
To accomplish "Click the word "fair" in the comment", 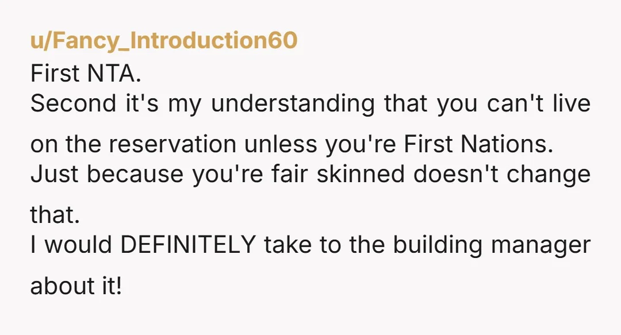I will 289,174.
